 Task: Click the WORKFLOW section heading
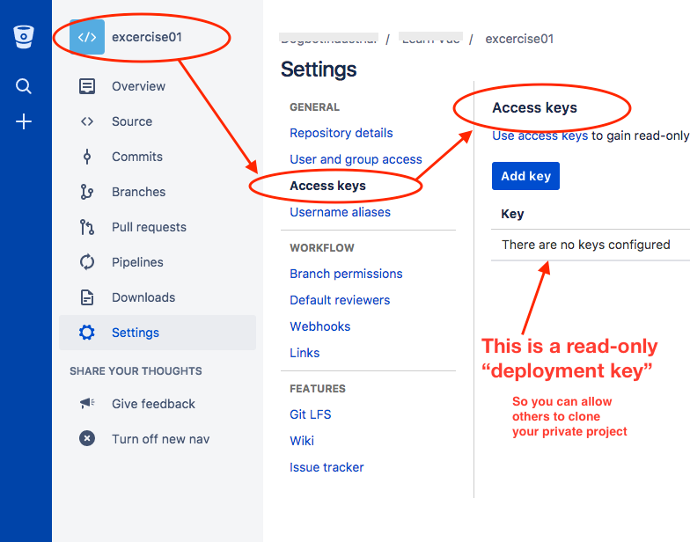(322, 248)
